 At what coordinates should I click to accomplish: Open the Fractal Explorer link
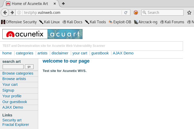pyautogui.click(x=16, y=125)
